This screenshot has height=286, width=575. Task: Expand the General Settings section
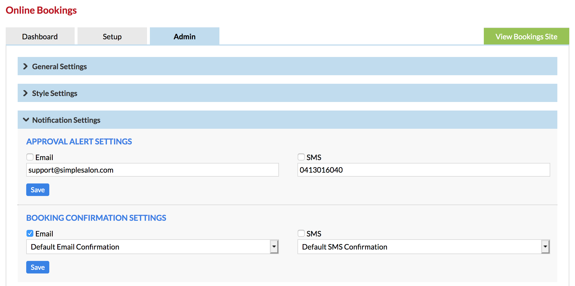click(x=287, y=66)
